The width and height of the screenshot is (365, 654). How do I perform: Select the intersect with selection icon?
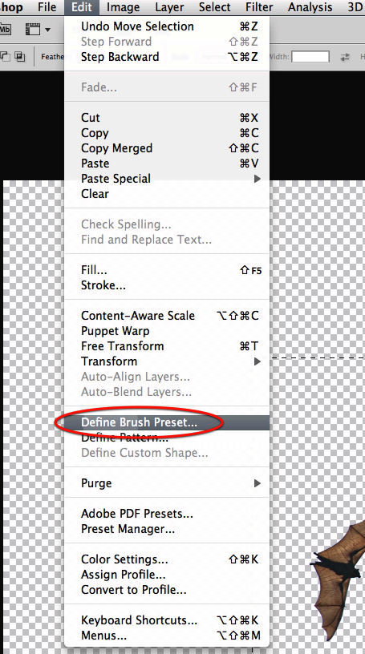click(x=20, y=56)
